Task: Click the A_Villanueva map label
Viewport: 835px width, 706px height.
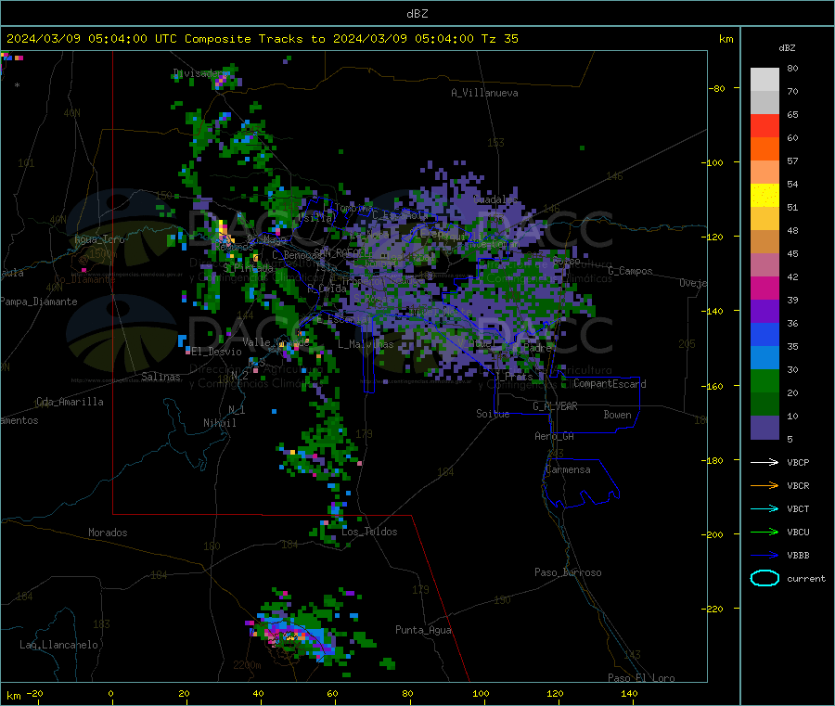Action: tap(484, 93)
